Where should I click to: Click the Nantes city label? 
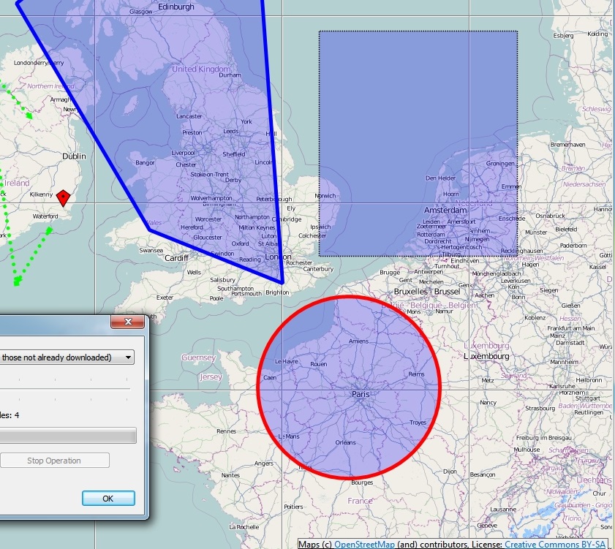point(230,475)
